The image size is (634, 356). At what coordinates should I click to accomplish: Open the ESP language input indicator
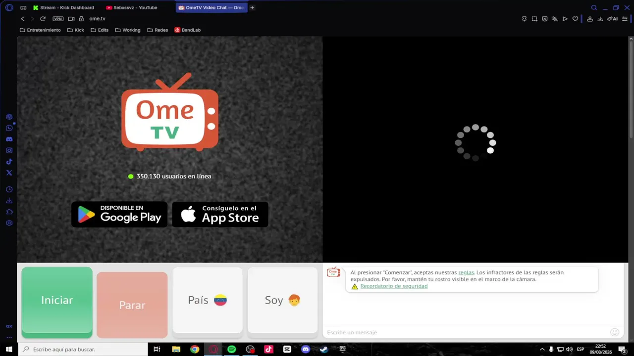[x=581, y=349]
